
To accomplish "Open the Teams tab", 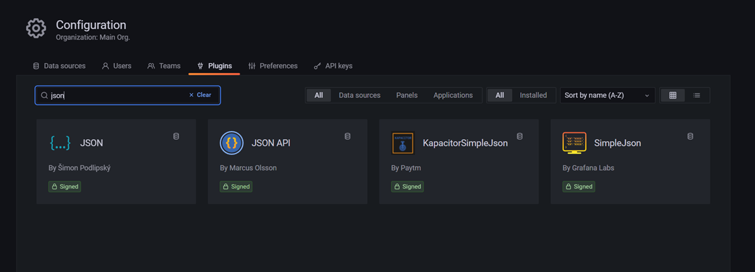I will pyautogui.click(x=164, y=66).
